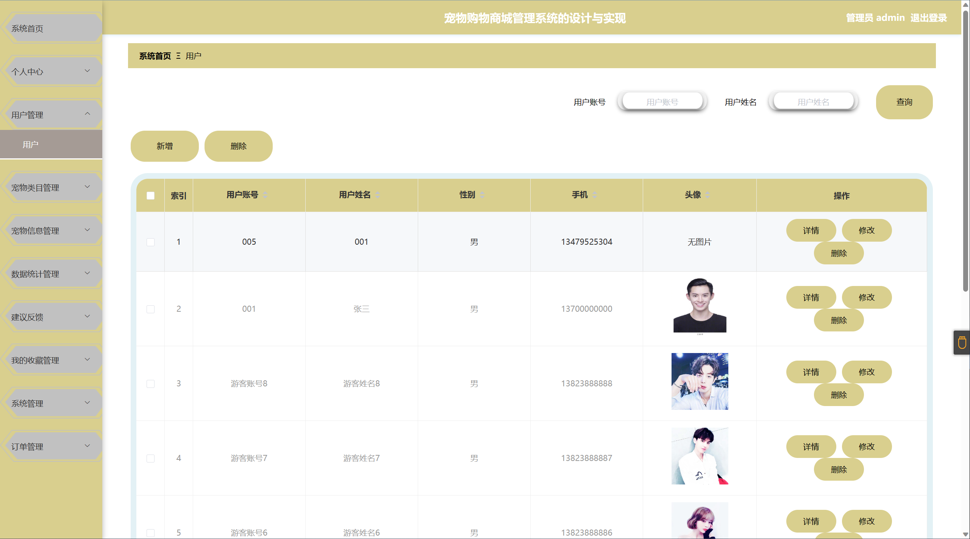The height and width of the screenshot is (539, 970).
Task: Focus the 用户姓名 search input
Action: coord(813,102)
